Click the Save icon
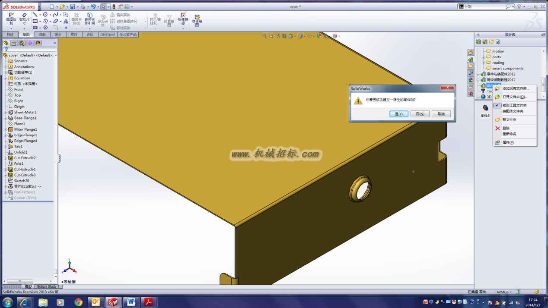Screen dimensions: 548x308 click(73, 6)
